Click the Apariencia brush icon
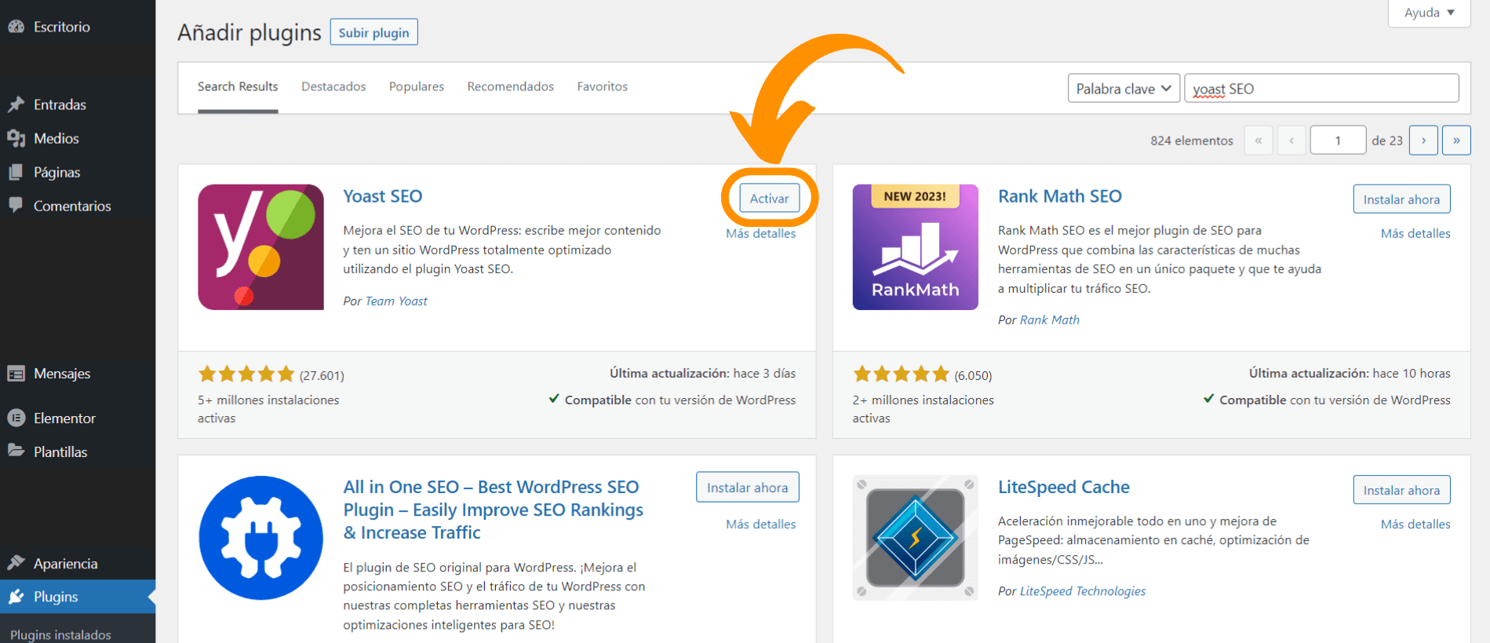 point(16,563)
